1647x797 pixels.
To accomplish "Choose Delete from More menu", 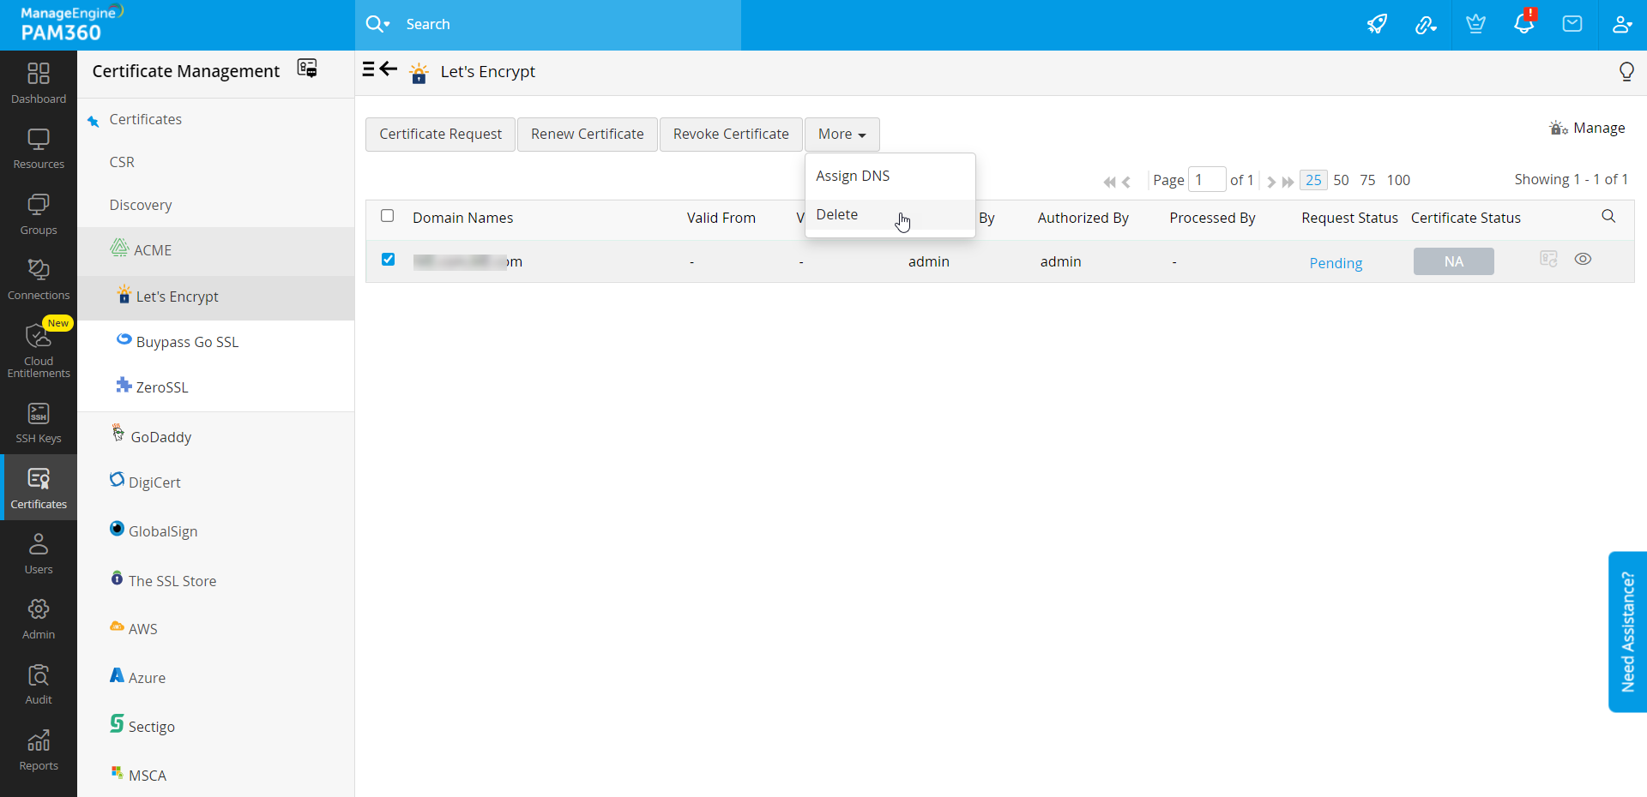I will pos(837,215).
